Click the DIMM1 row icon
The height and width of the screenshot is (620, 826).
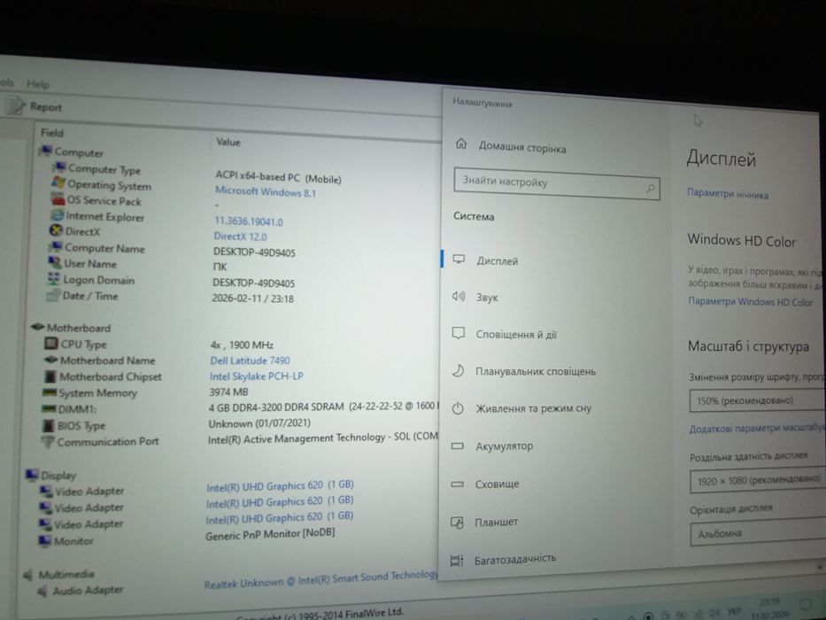[x=49, y=408]
